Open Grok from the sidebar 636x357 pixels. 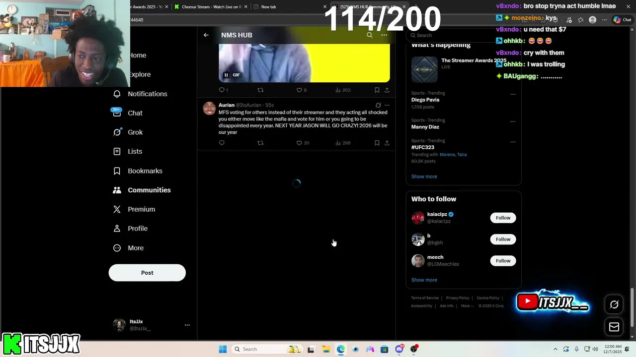128,132
